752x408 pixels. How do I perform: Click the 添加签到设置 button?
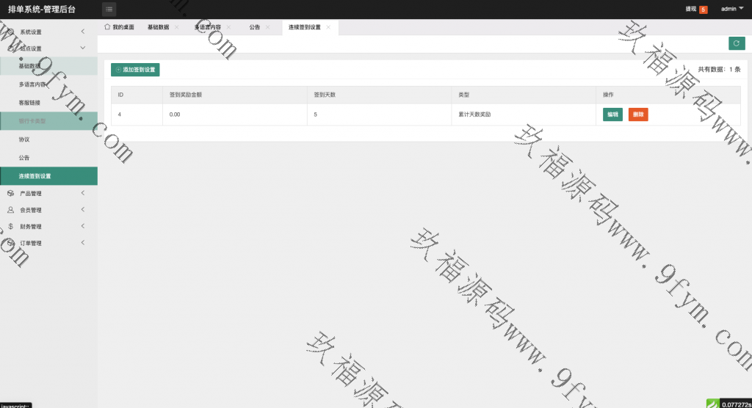pyautogui.click(x=135, y=70)
